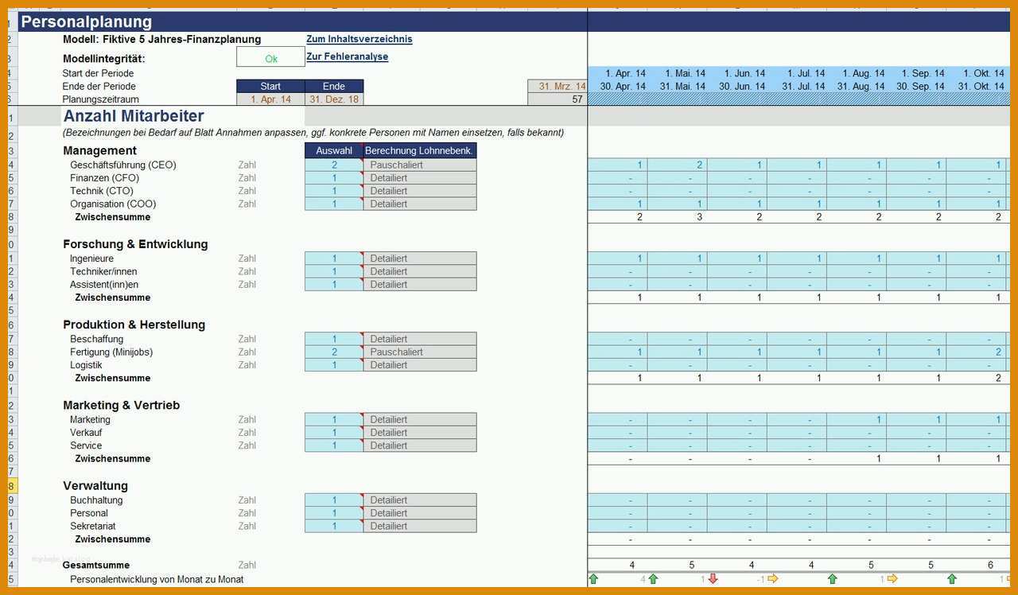Select the 'Management' section heading
This screenshot has height=595, width=1018.
click(x=99, y=150)
